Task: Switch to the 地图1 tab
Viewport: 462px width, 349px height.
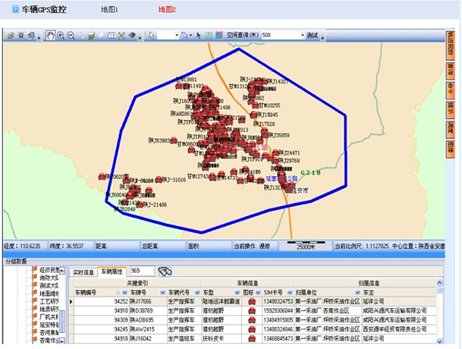Action: click(x=110, y=9)
